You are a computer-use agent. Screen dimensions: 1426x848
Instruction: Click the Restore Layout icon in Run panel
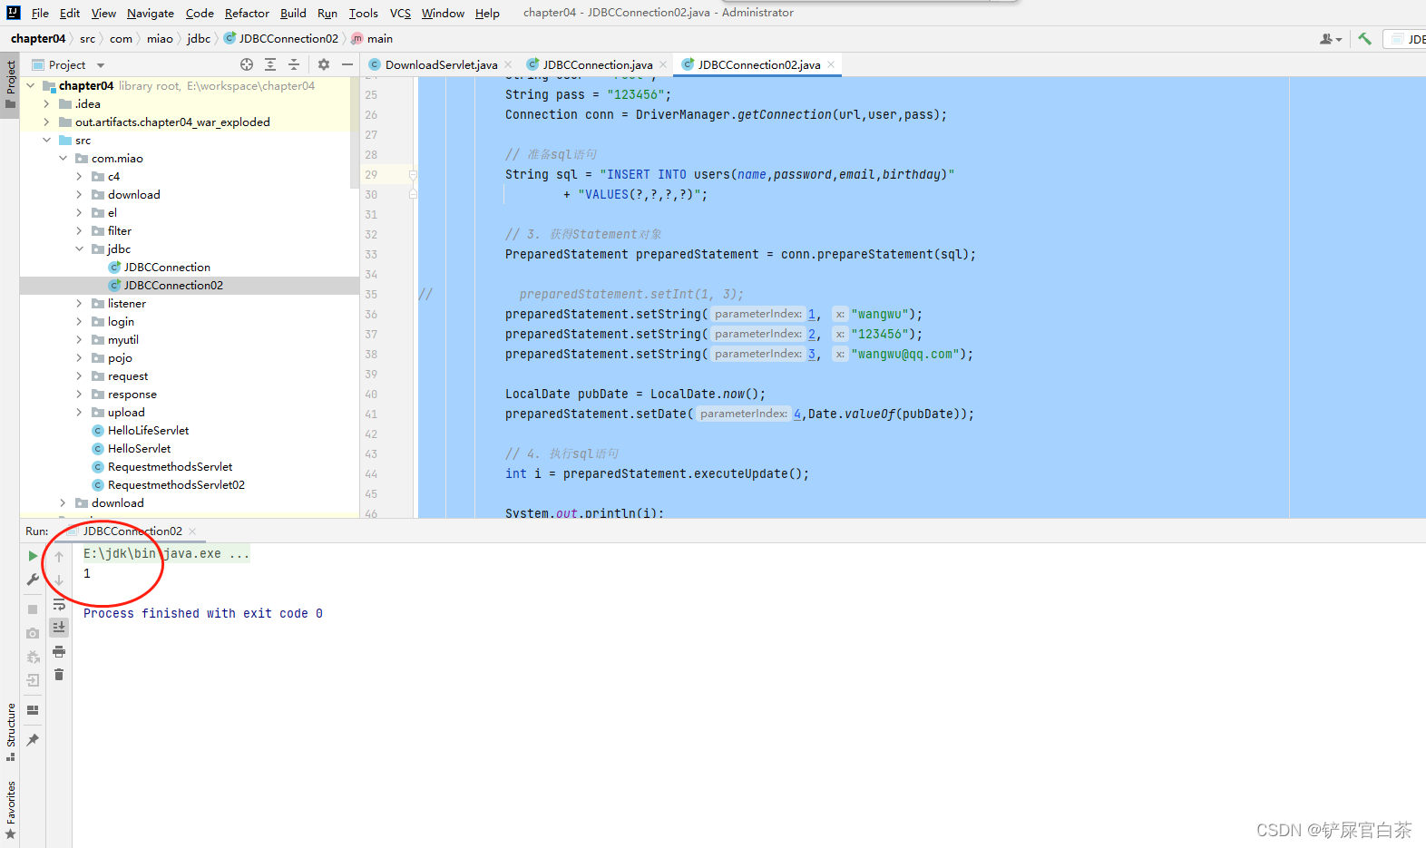coord(33,710)
